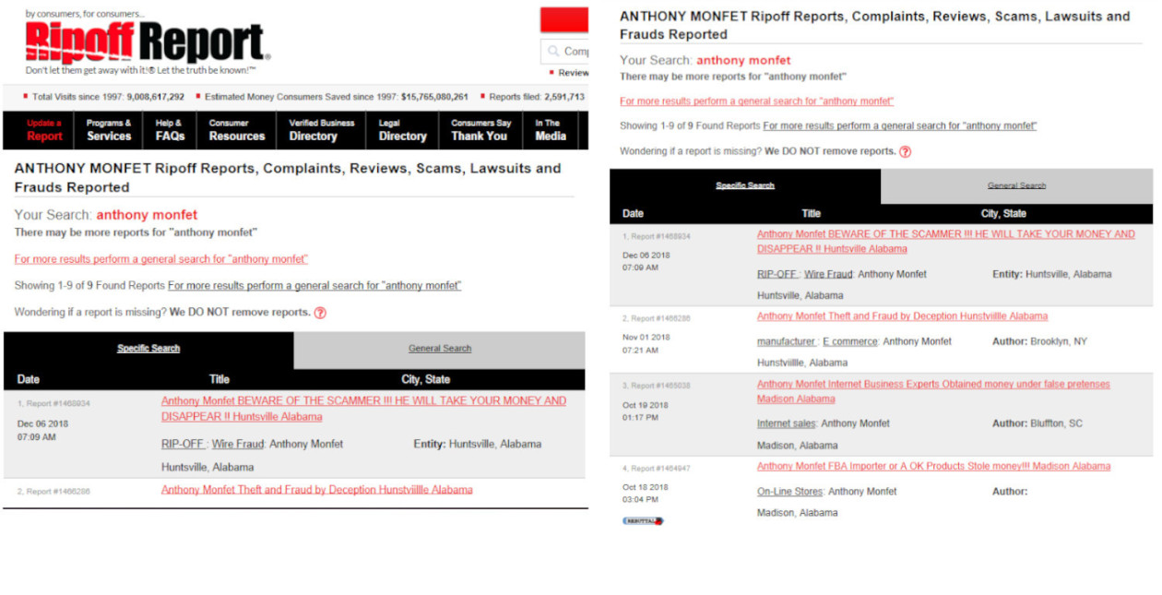Click the 'Nov 01 2018' date

[x=646, y=338]
